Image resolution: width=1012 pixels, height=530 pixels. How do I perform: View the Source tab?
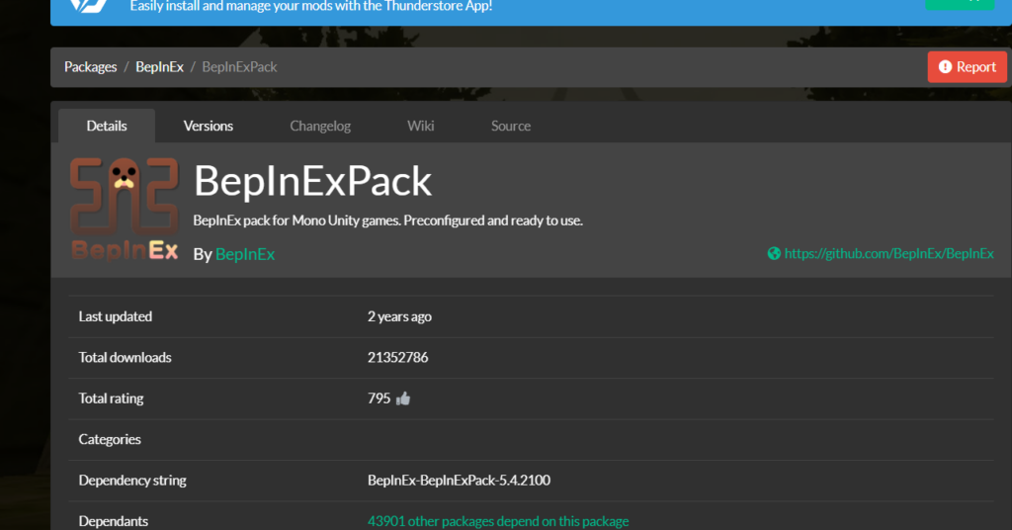[x=511, y=126]
